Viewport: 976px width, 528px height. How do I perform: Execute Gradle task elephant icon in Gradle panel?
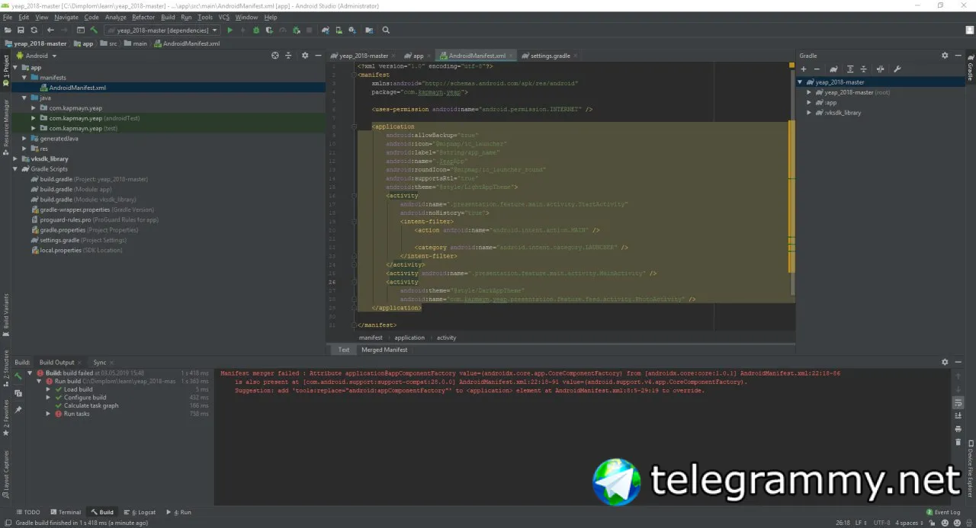834,69
